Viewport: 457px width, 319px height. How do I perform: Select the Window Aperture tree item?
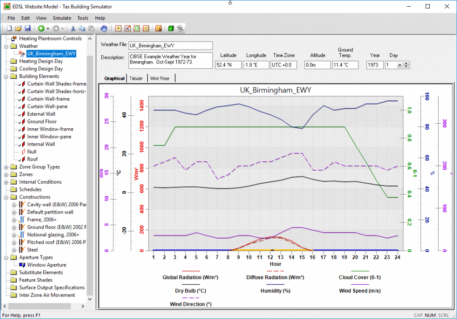[x=46, y=265]
